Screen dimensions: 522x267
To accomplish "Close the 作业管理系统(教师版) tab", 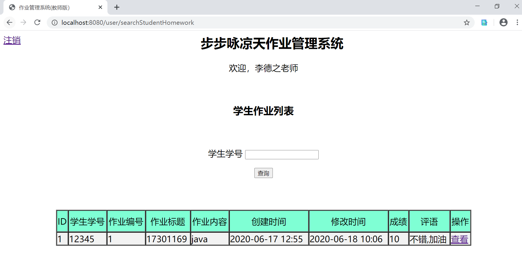I will tap(100, 7).
